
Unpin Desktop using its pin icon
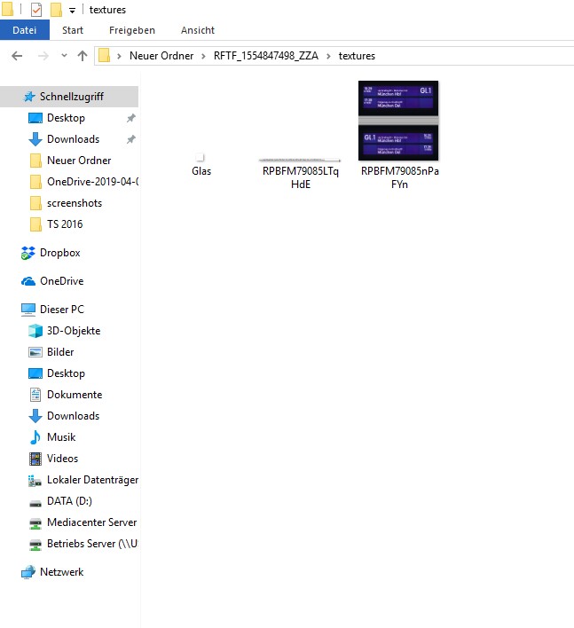[x=131, y=118]
